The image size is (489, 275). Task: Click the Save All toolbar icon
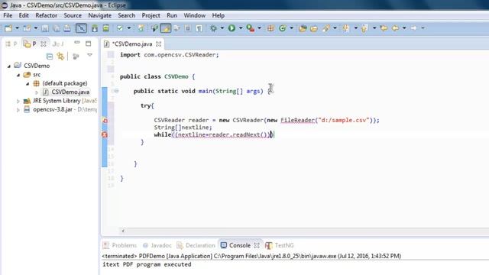[x=57, y=28]
